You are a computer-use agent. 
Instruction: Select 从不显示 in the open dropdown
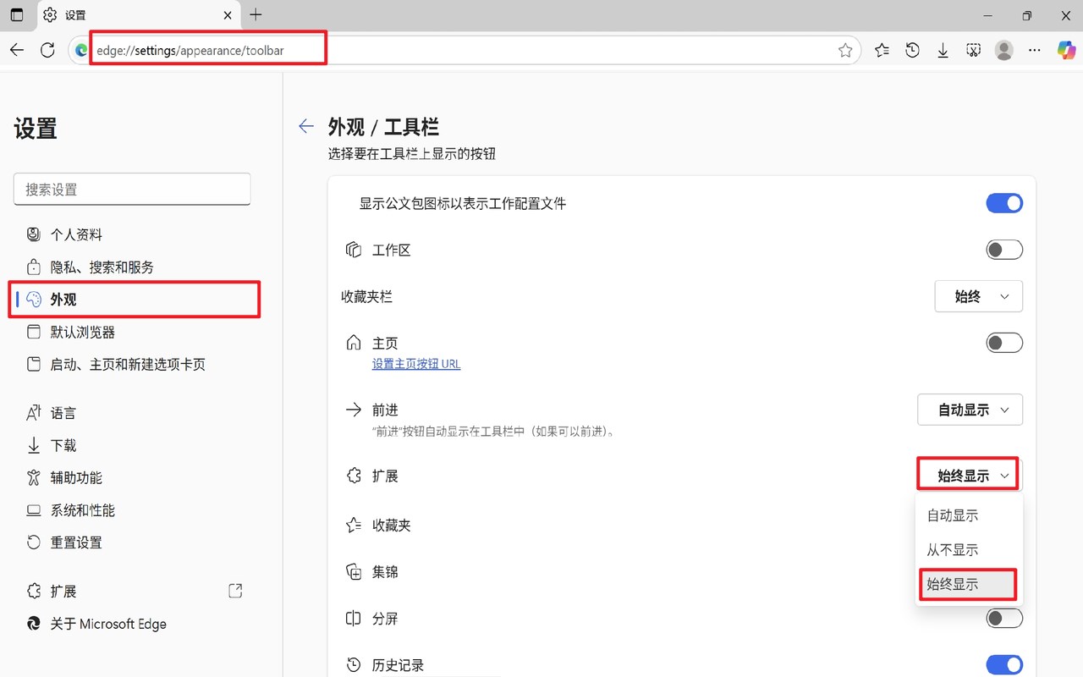pyautogui.click(x=952, y=549)
